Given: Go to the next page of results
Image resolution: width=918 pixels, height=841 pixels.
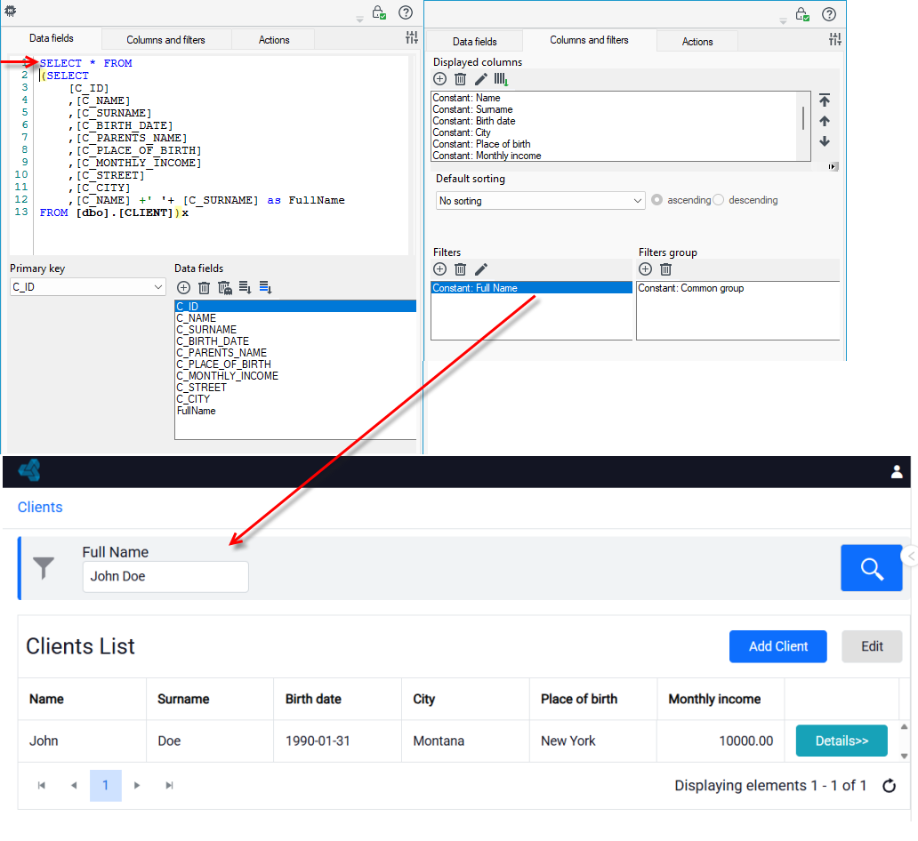Looking at the screenshot, I should tap(136, 785).
